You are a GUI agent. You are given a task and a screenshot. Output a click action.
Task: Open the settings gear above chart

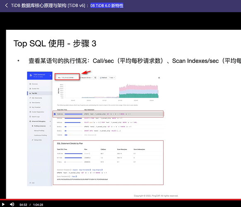pos(159,78)
